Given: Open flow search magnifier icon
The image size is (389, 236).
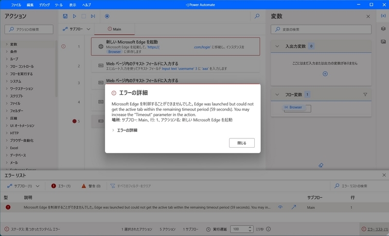Looking at the screenshot, I should [x=257, y=16].
